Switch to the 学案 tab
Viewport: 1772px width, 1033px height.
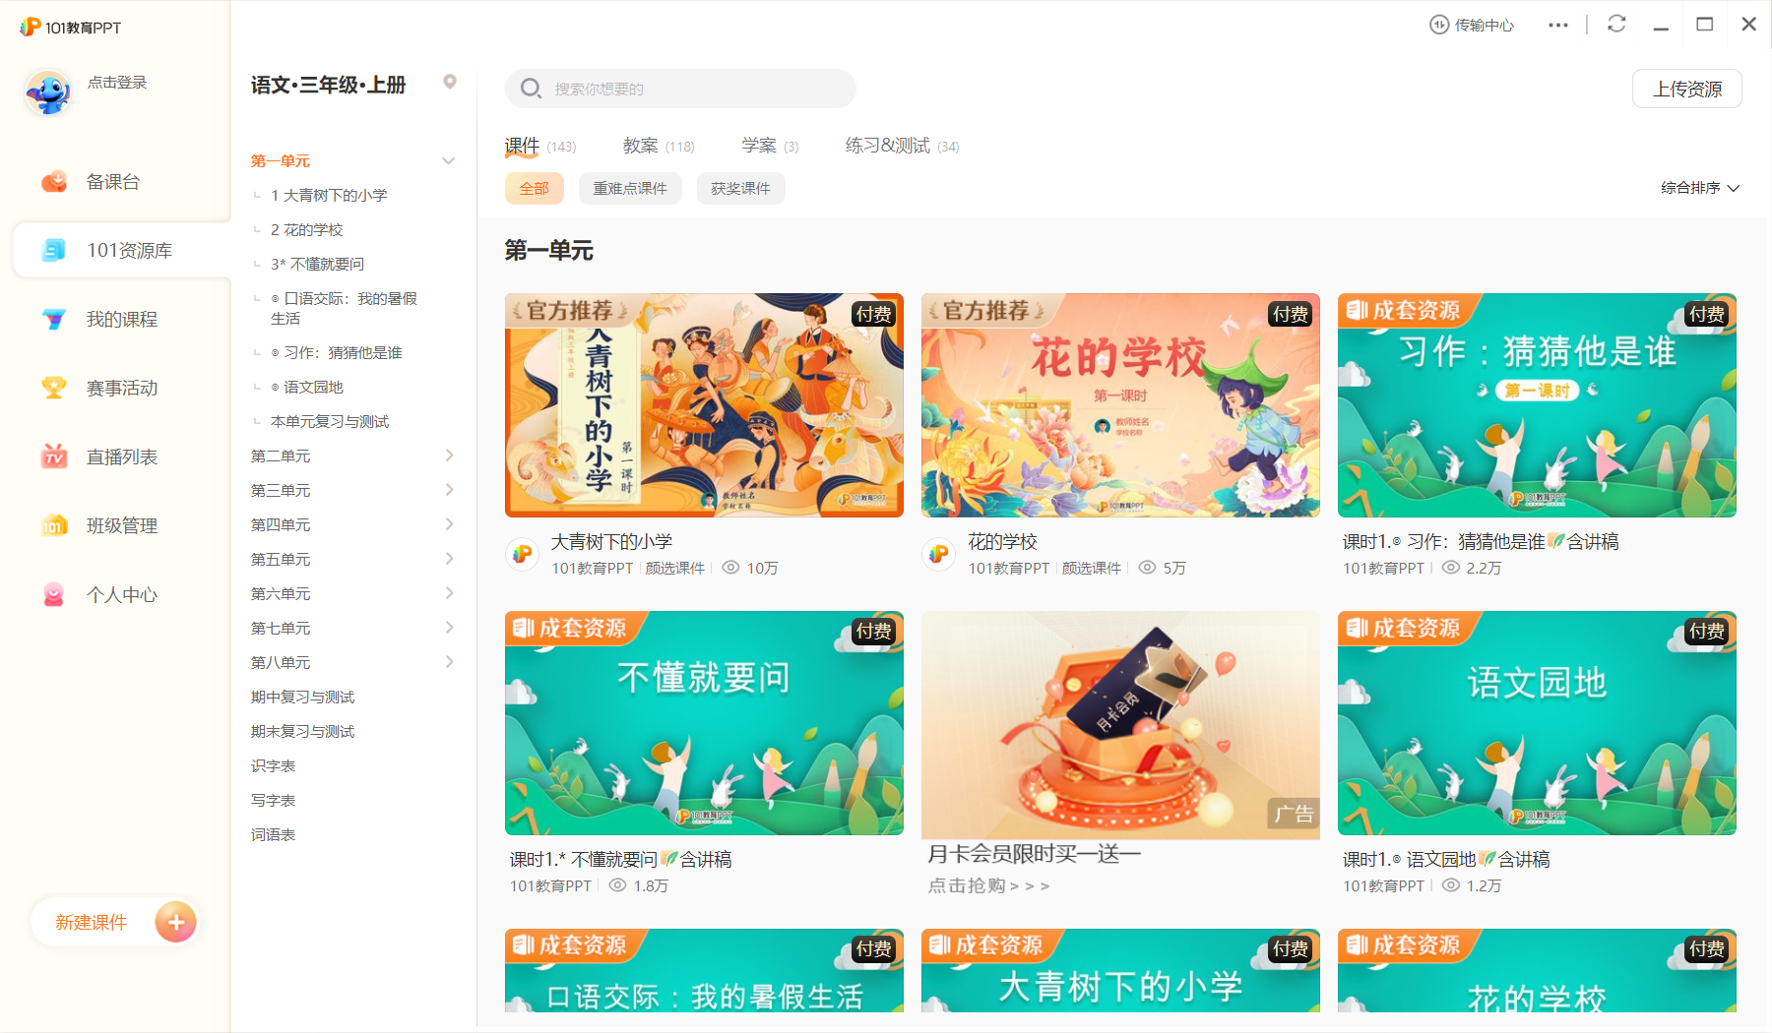point(770,146)
